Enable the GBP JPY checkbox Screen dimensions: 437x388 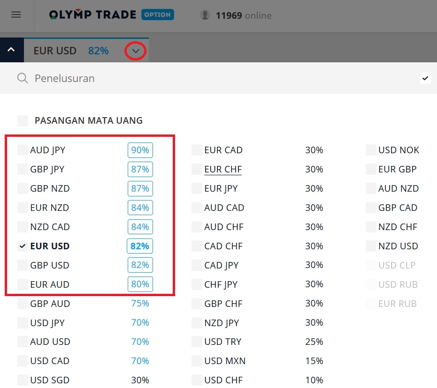pyautogui.click(x=23, y=169)
